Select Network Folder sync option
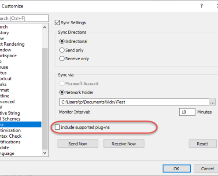This screenshot has height=176, width=218. tap(62, 92)
